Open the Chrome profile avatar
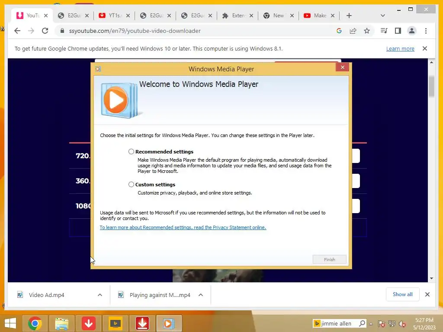 pos(412,31)
